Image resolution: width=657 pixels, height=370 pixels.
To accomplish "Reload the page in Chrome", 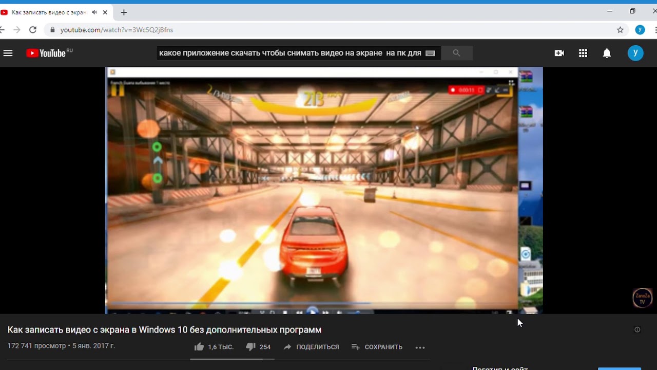I will point(33,30).
